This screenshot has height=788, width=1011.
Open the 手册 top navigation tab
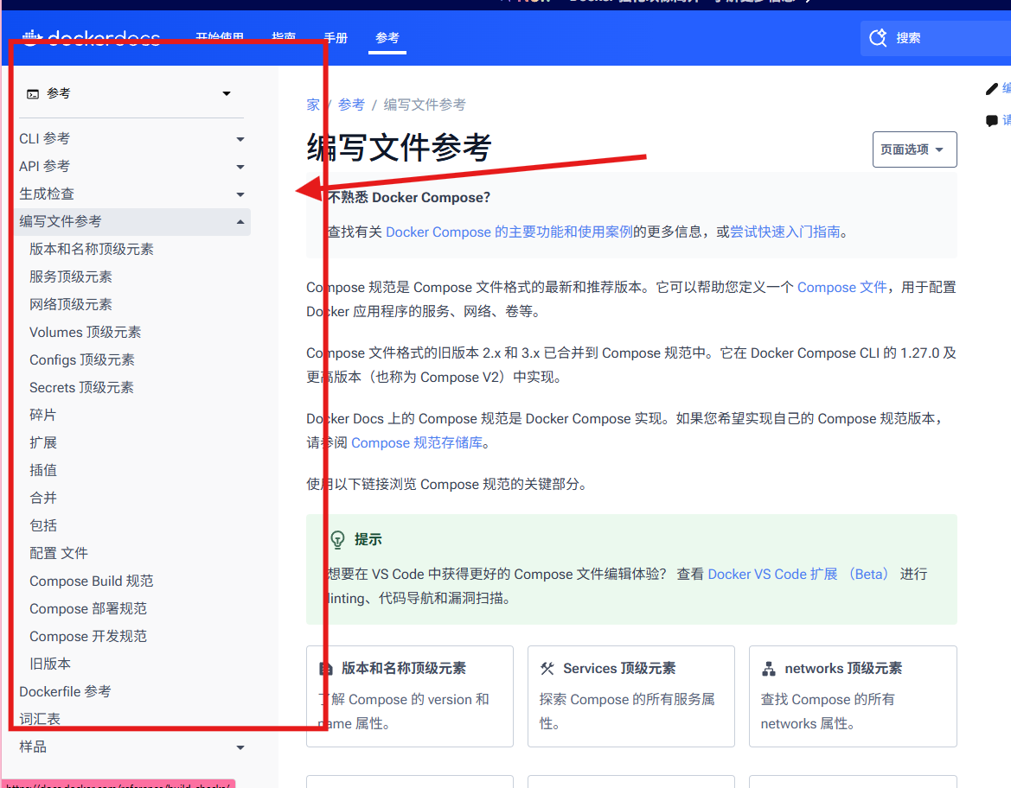[x=336, y=38]
